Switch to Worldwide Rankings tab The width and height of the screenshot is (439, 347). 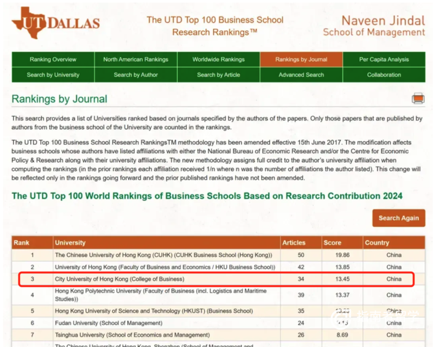[x=219, y=60]
